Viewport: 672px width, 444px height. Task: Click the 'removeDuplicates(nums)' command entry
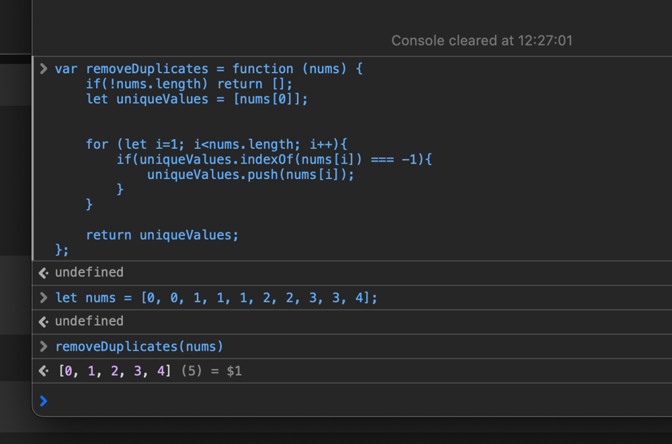tap(139, 347)
